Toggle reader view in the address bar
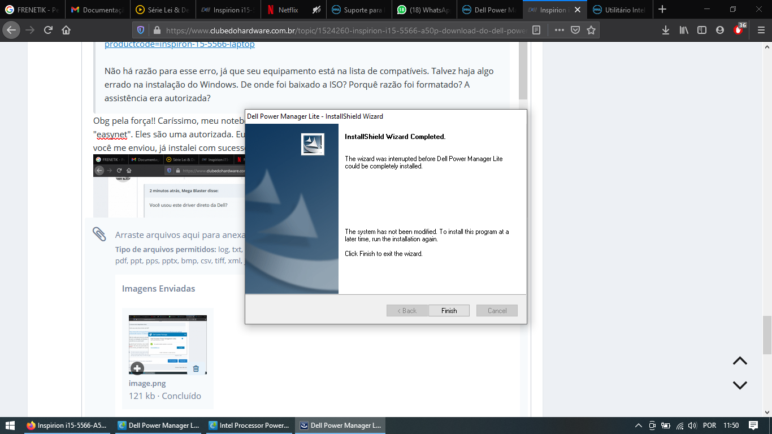 tap(537, 30)
